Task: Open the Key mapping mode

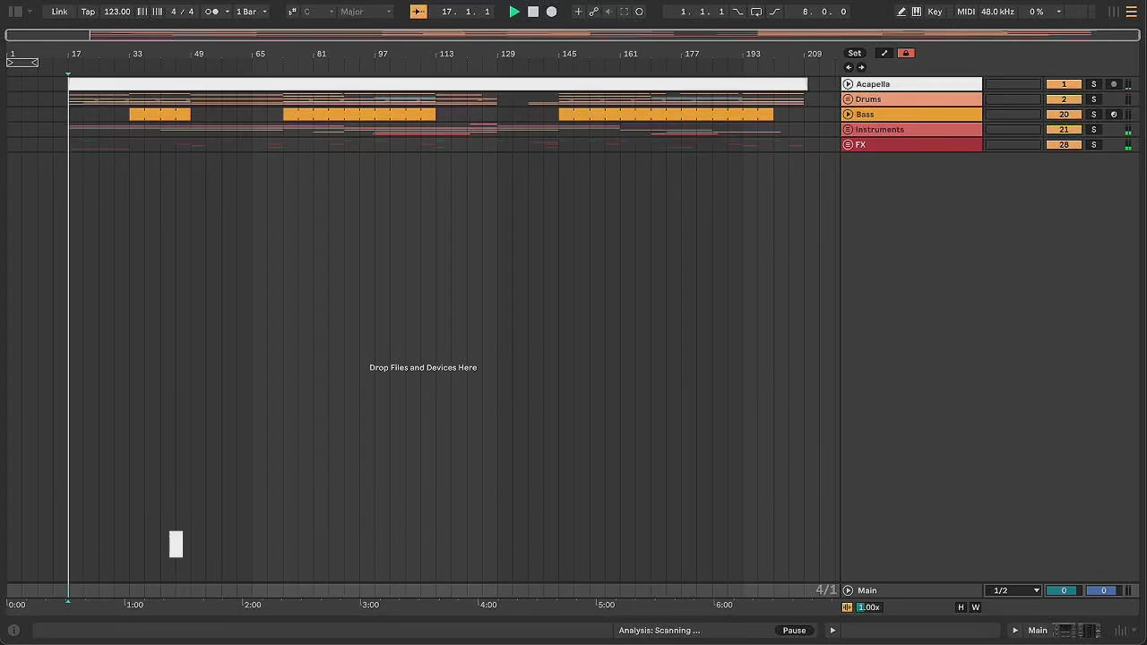Action: (x=935, y=12)
